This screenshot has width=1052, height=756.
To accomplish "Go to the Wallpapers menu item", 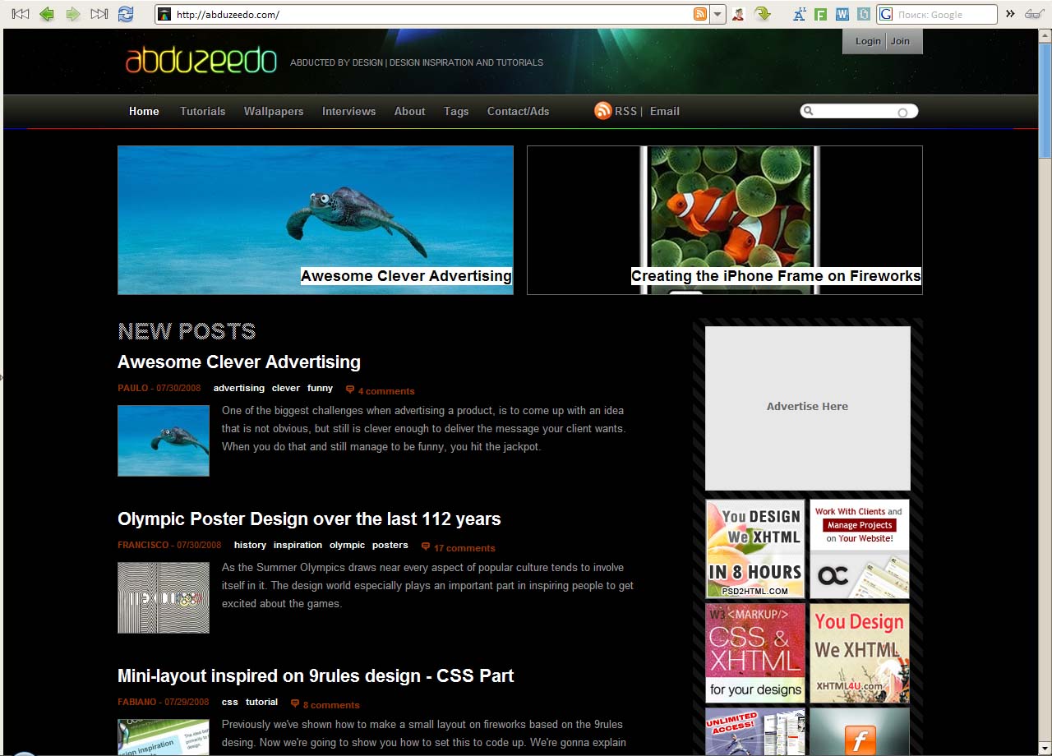I will click(274, 111).
